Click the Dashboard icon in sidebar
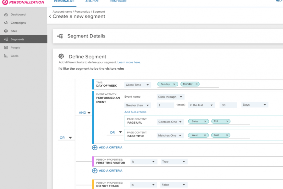The image size is (283, 189). click(6, 14)
